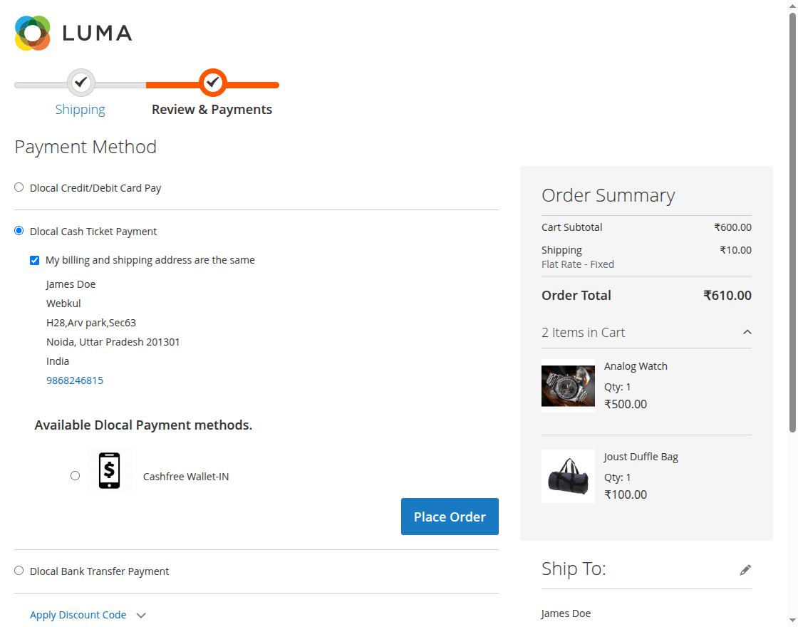The height and width of the screenshot is (627, 798).
Task: Click the Luma logo icon
Action: (33, 33)
